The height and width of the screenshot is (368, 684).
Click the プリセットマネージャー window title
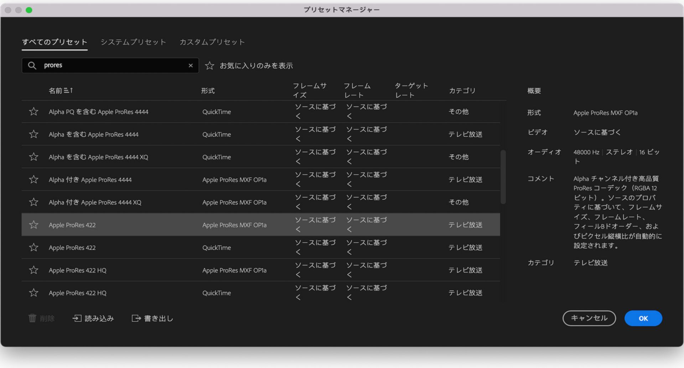pos(342,10)
